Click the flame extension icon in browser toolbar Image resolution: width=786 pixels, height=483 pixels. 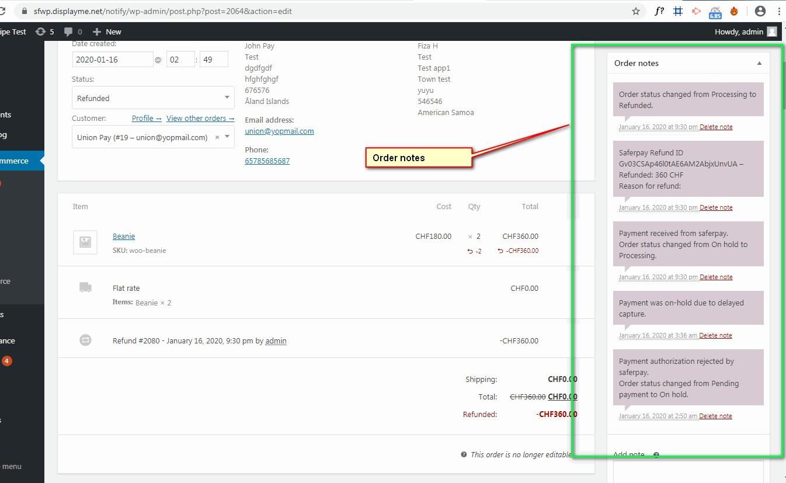coord(734,11)
